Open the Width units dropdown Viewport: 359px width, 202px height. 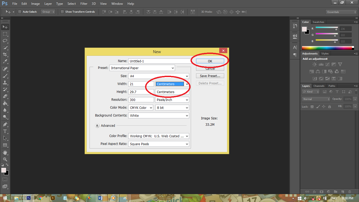172,84
